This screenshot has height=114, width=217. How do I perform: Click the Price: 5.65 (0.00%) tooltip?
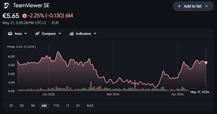coord(21,47)
